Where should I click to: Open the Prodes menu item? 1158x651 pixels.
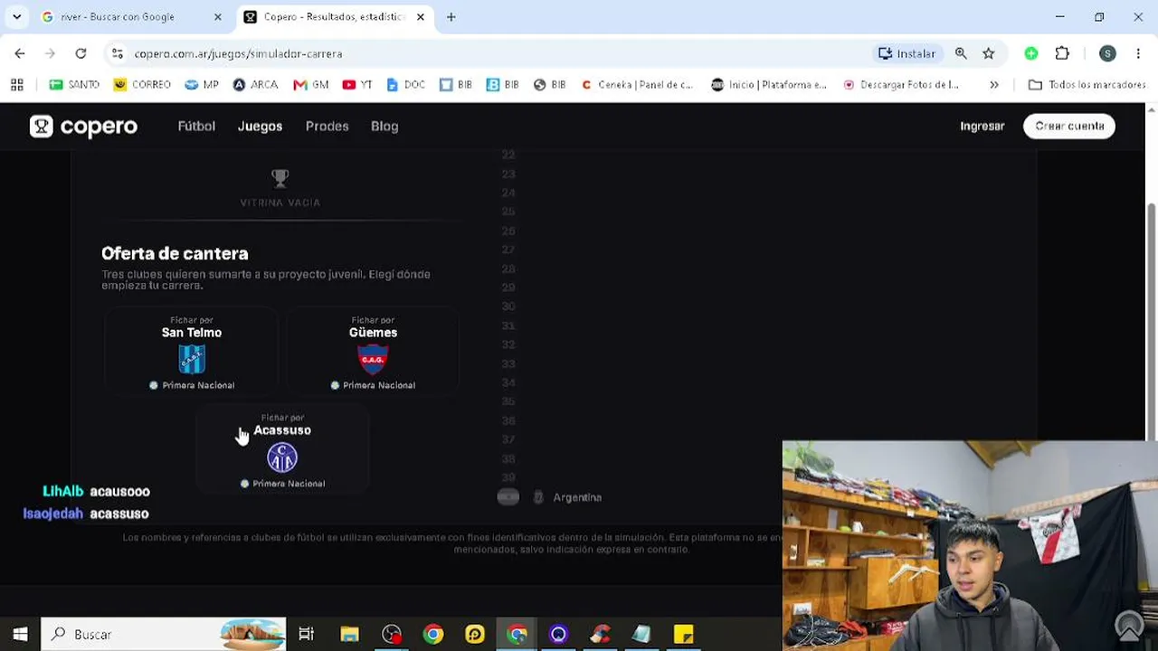pos(327,127)
